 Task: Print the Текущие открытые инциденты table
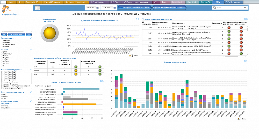[245, 19]
